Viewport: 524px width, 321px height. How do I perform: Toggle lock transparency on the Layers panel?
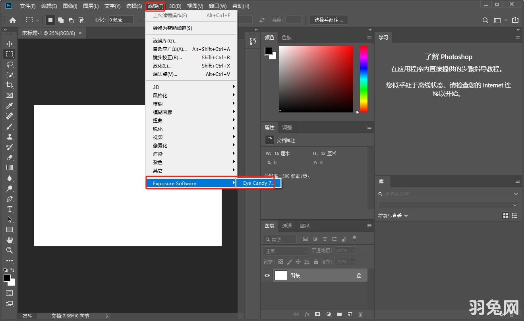coord(280,262)
